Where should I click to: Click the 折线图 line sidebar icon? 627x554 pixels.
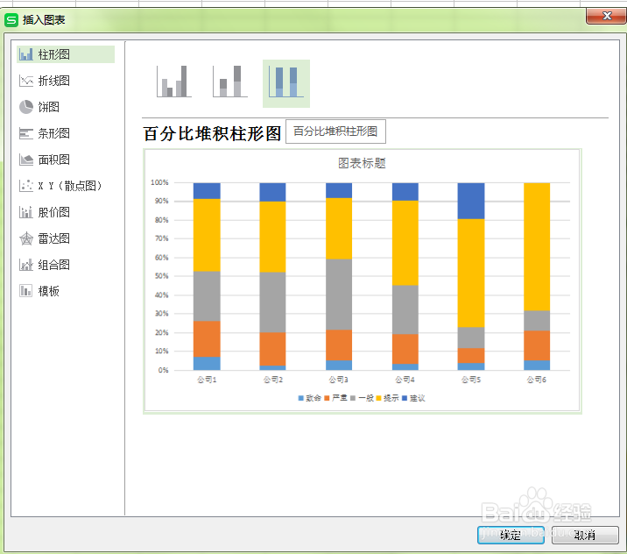[x=26, y=81]
